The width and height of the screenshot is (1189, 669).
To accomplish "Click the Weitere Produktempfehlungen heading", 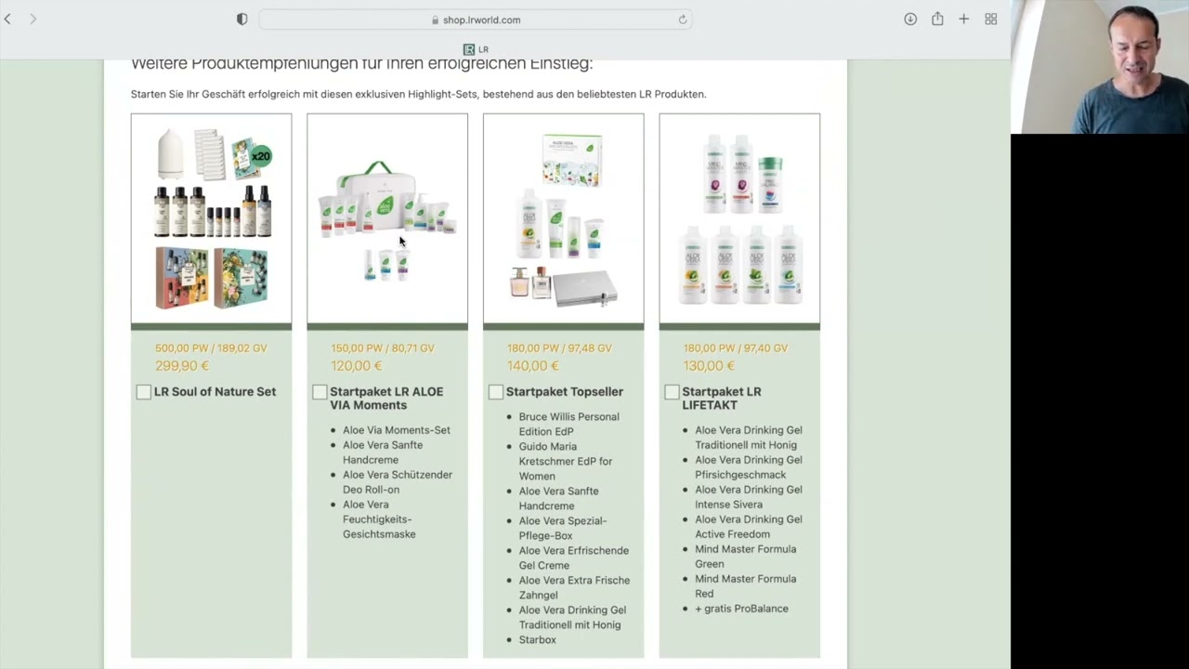I will [361, 64].
